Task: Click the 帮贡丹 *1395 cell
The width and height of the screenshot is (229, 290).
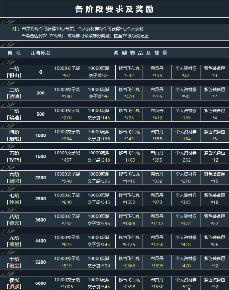Action: pos(157,262)
